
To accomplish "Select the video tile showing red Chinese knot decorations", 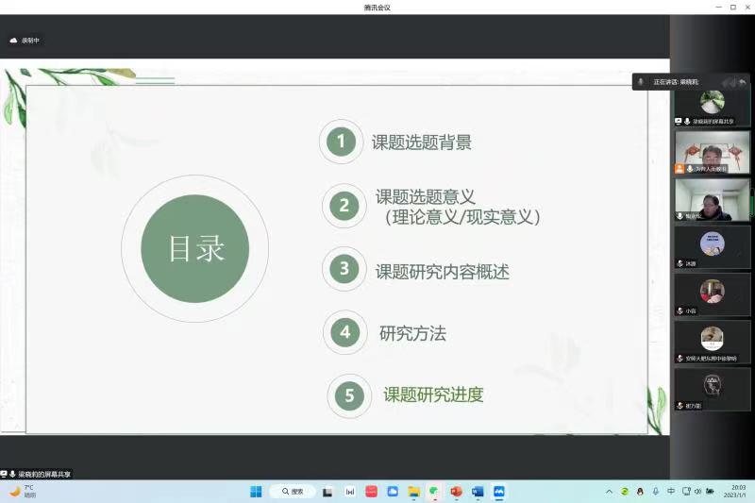I will (713, 152).
